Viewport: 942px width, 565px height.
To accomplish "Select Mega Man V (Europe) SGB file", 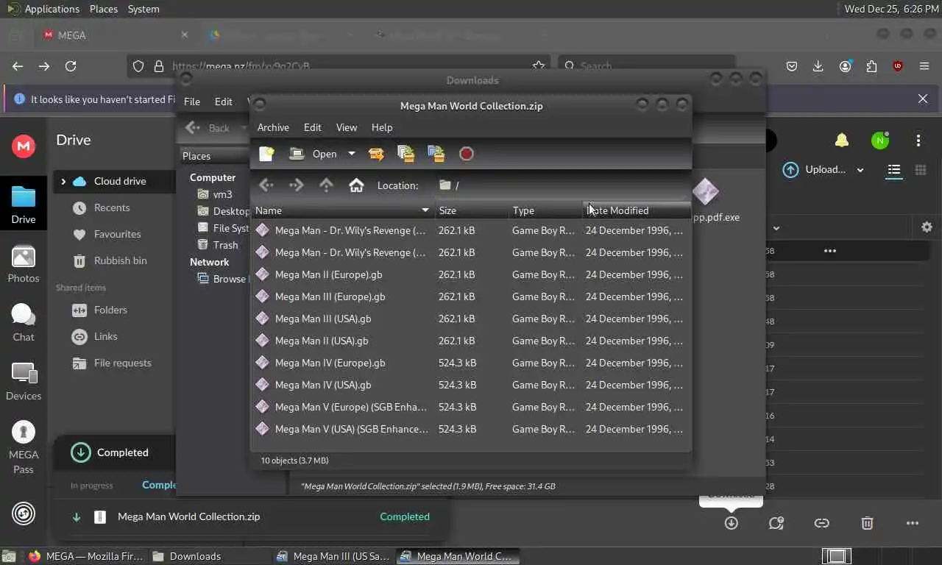I will coord(471,407).
